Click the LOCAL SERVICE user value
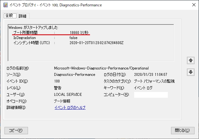This screenshot has width=199, height=139. (68, 95)
